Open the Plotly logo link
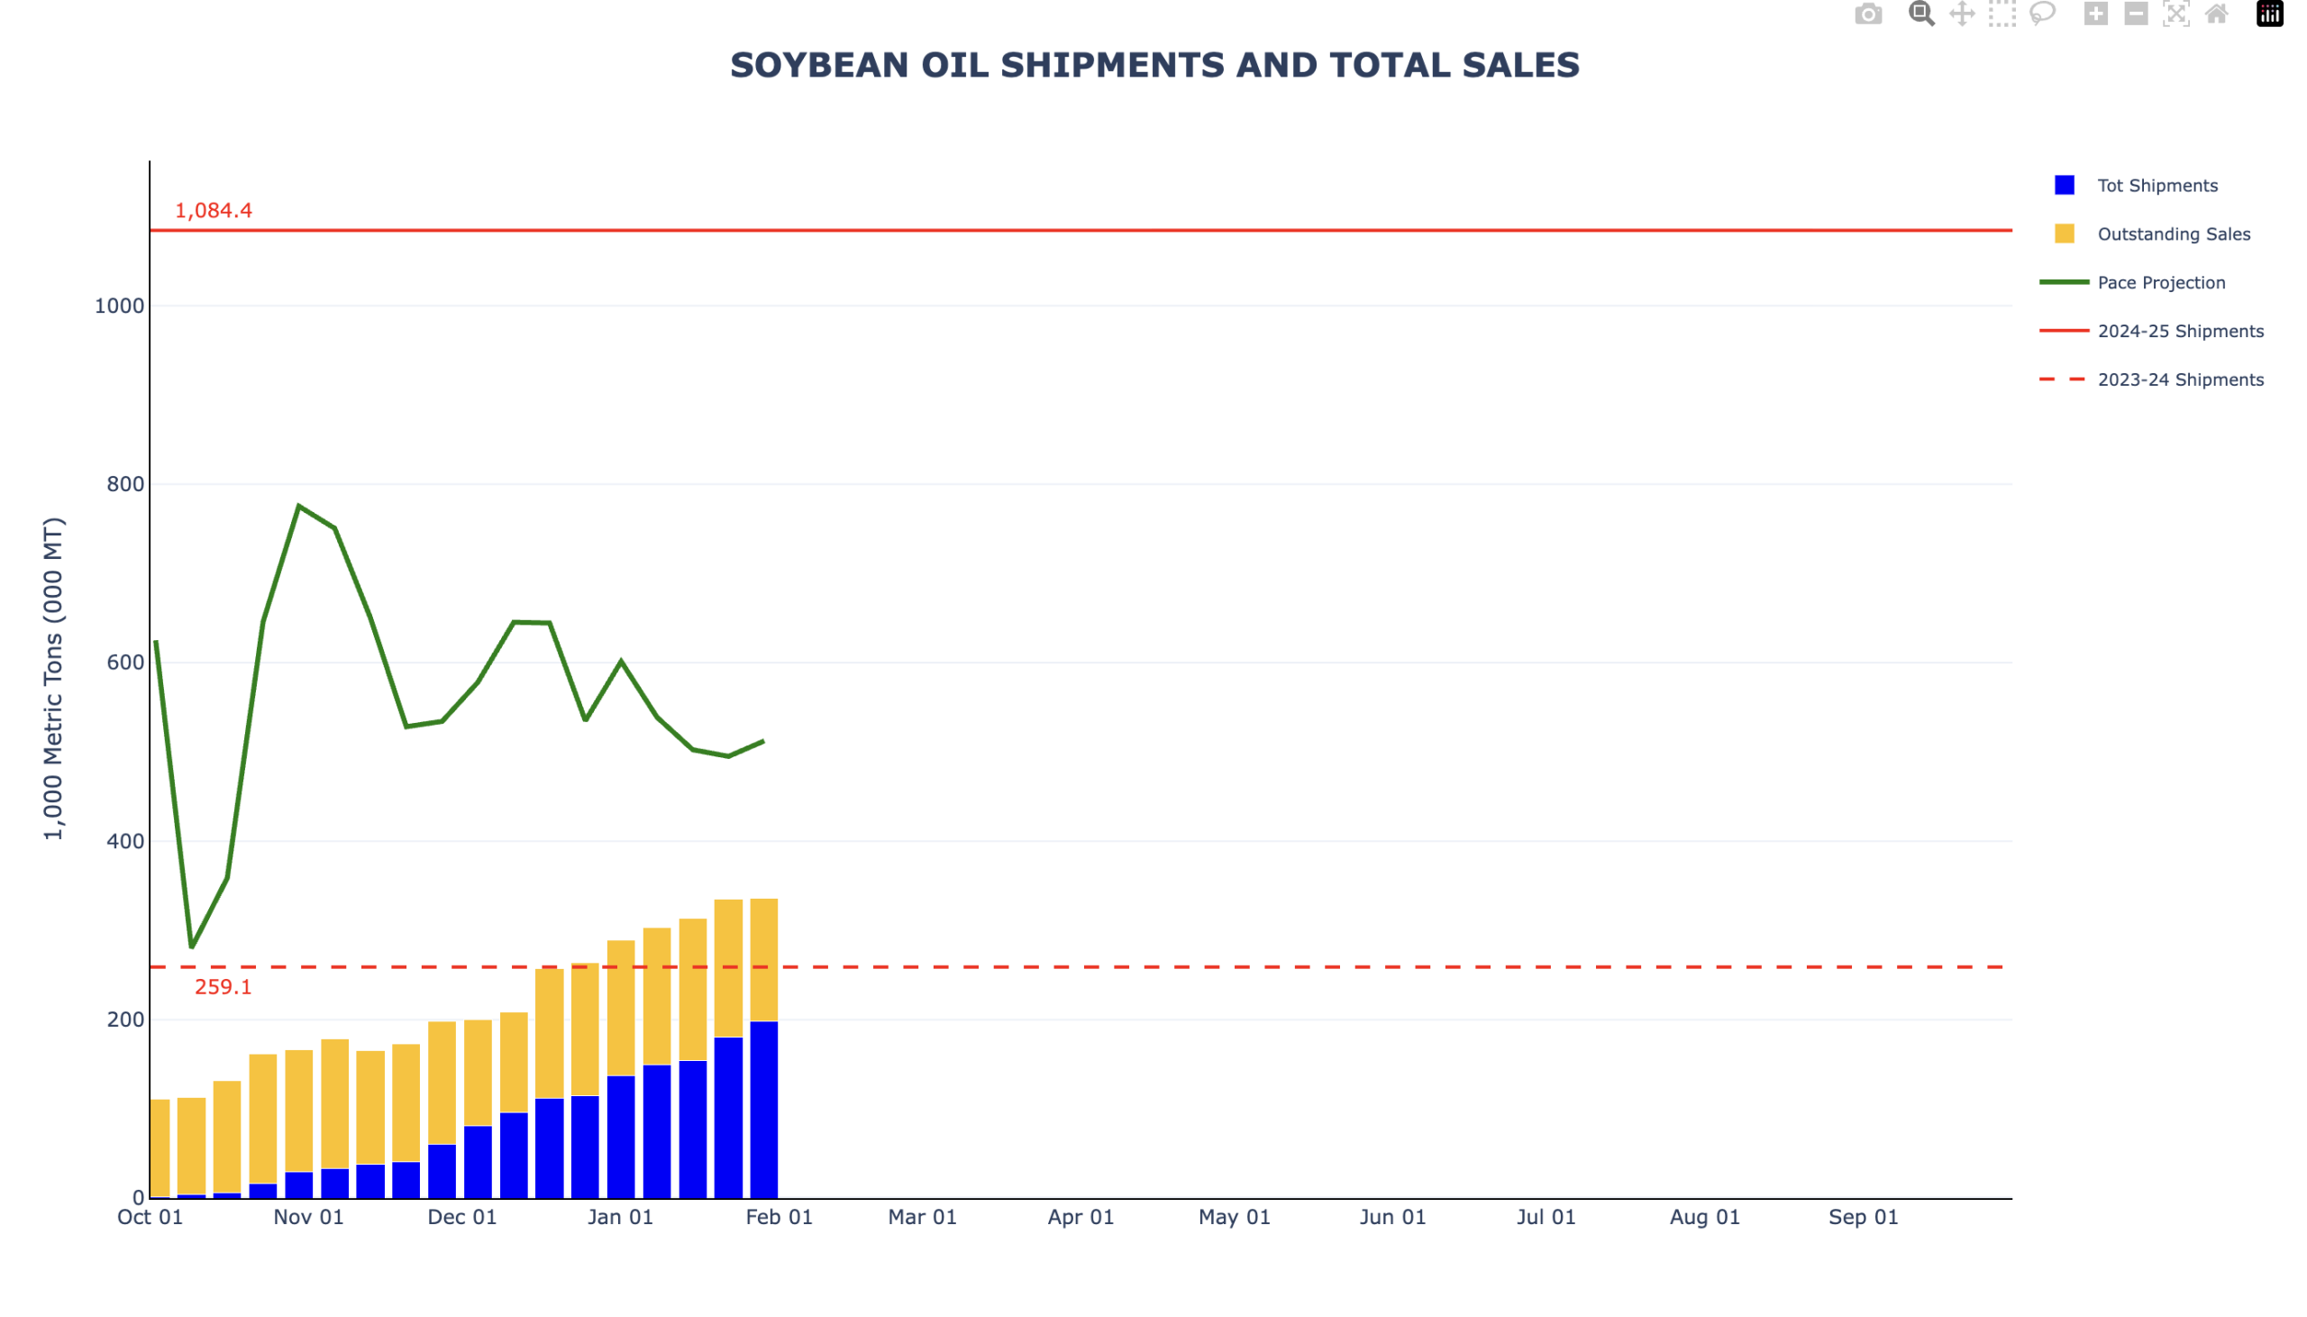The height and width of the screenshot is (1317, 2307). point(2269,14)
